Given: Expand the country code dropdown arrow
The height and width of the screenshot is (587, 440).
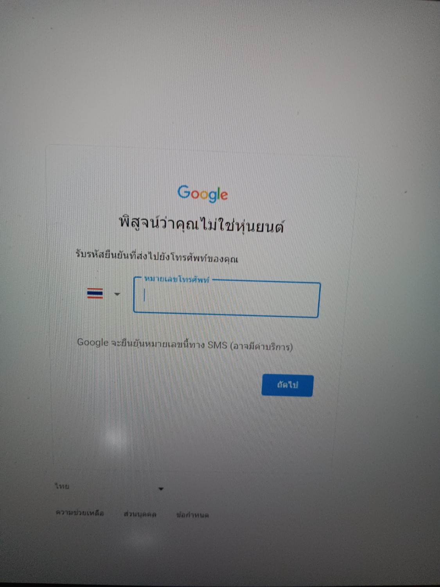Looking at the screenshot, I should click(117, 294).
